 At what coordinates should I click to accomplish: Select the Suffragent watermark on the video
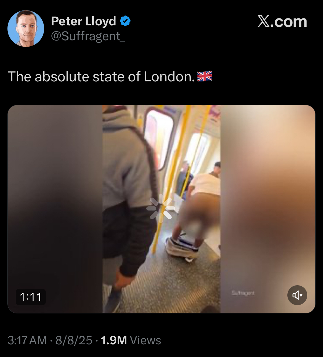click(243, 293)
